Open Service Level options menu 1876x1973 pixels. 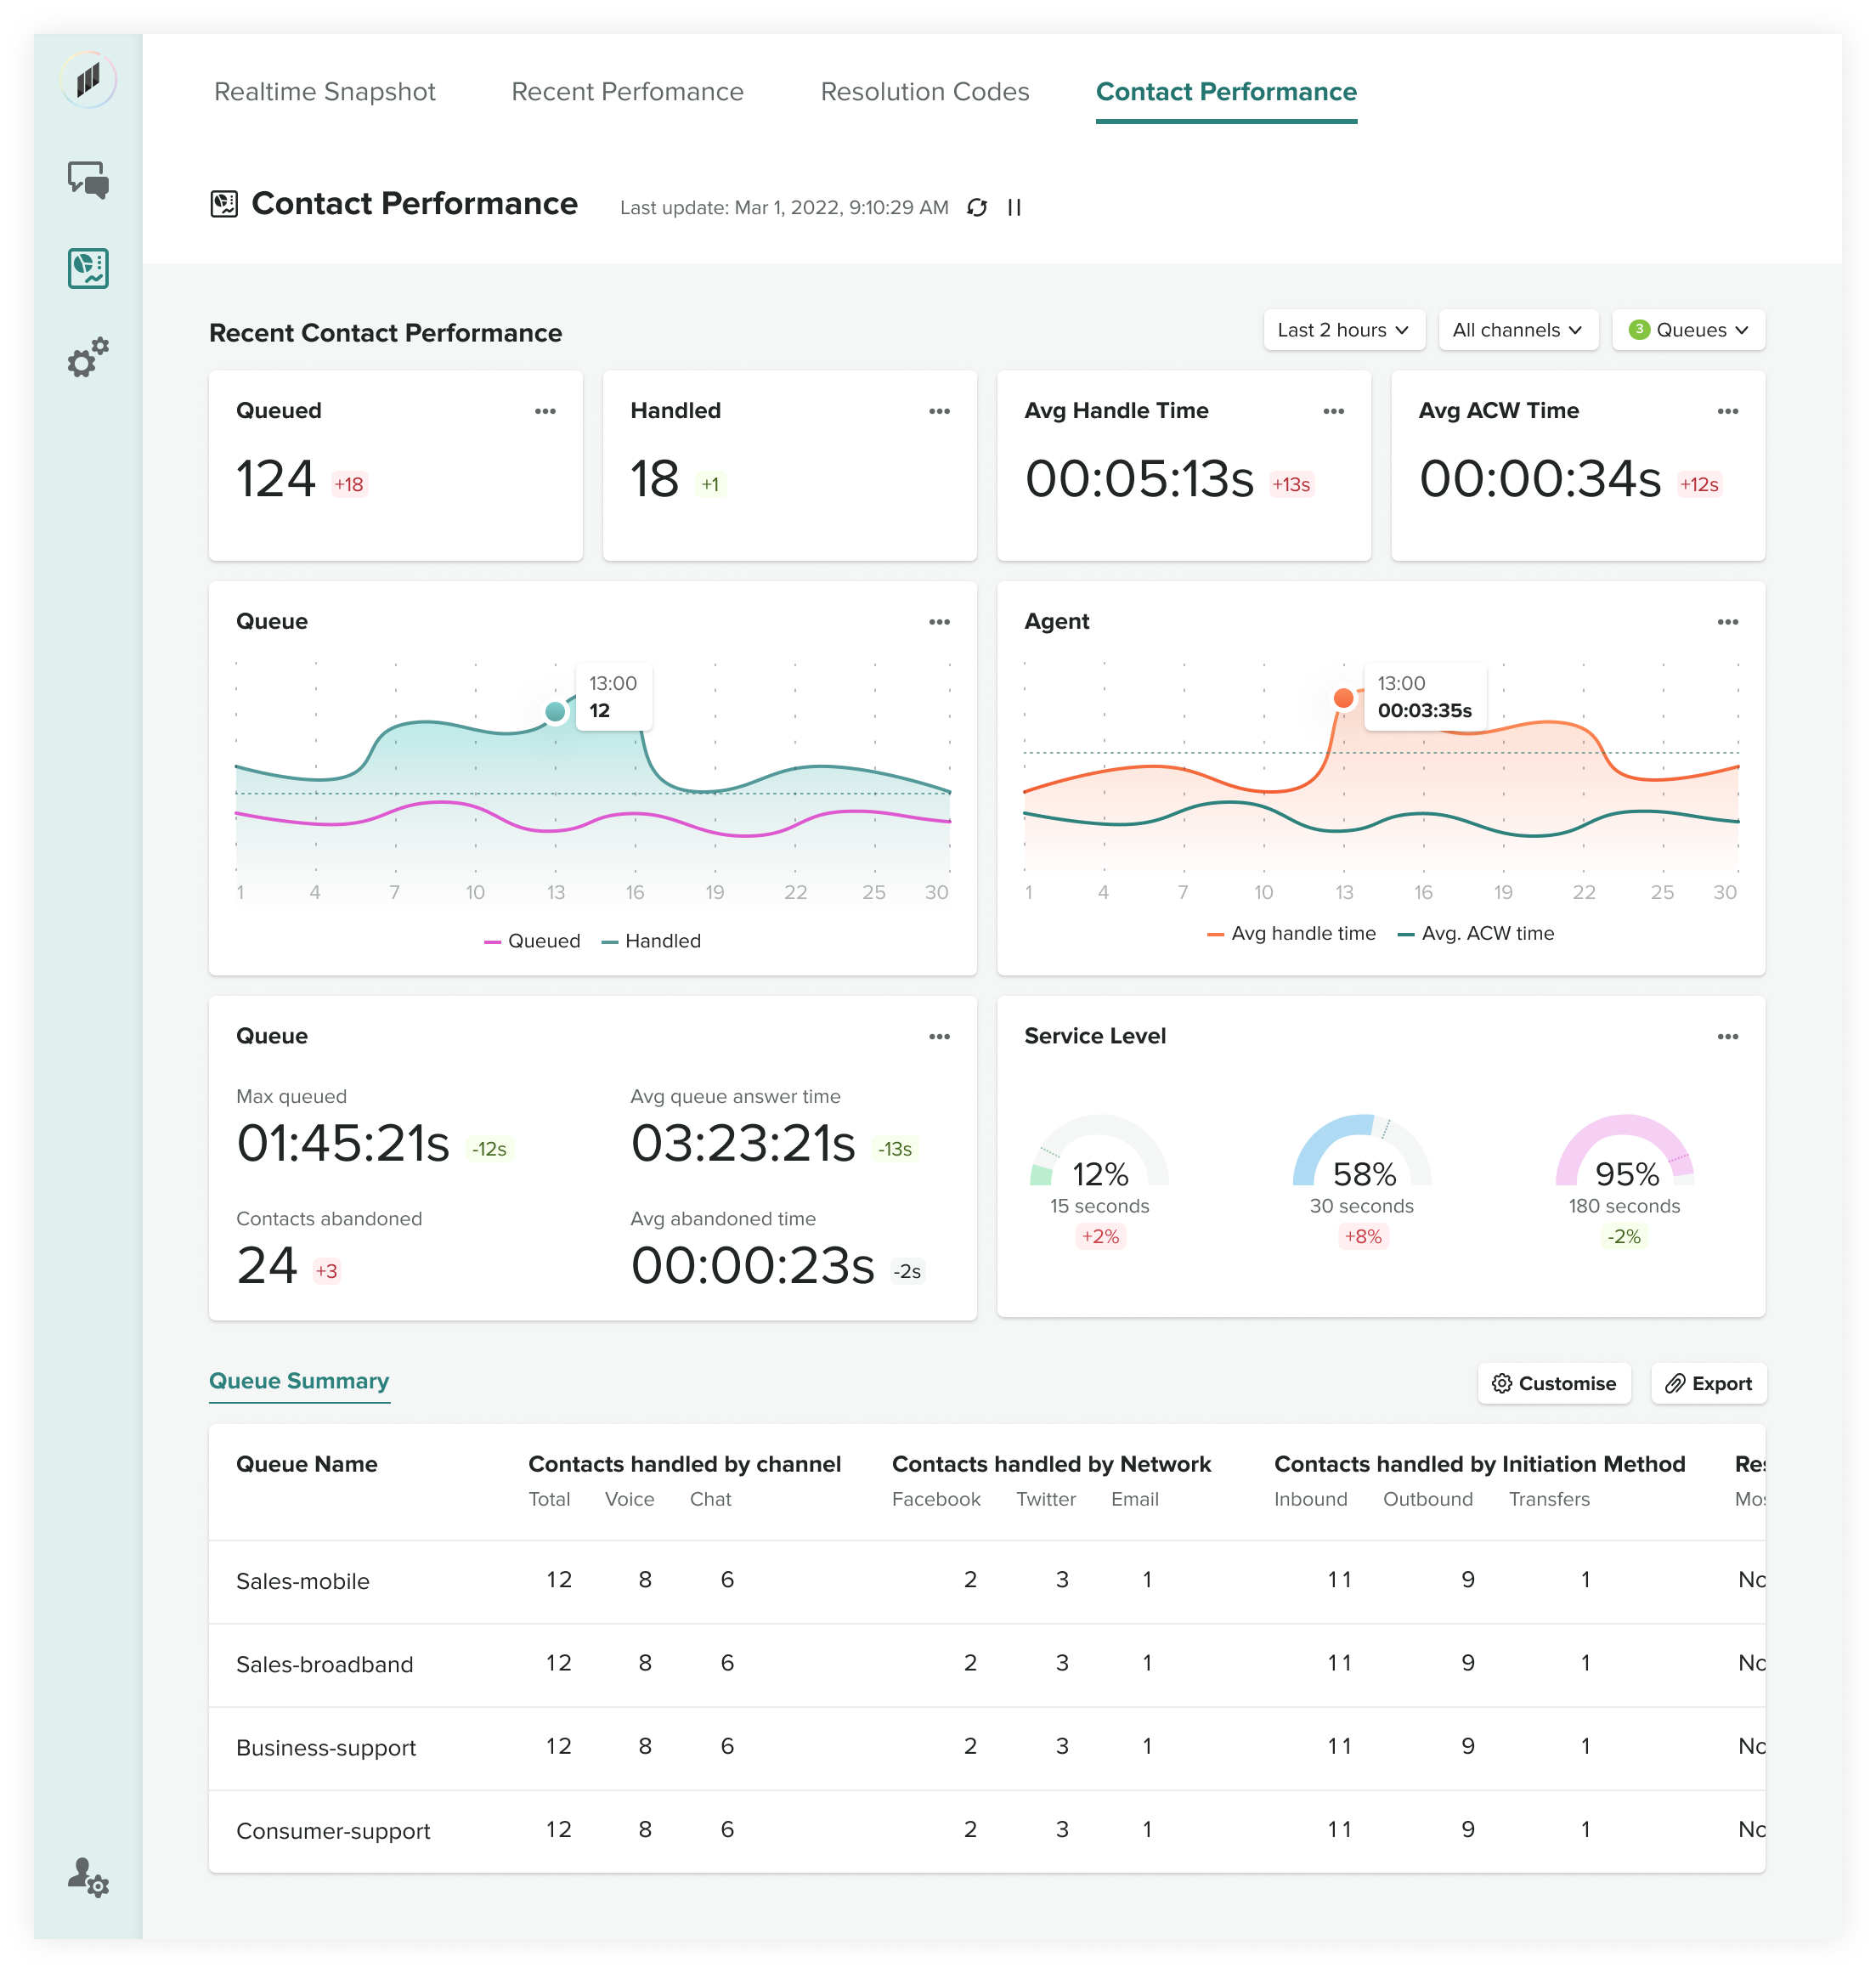point(1727,1037)
